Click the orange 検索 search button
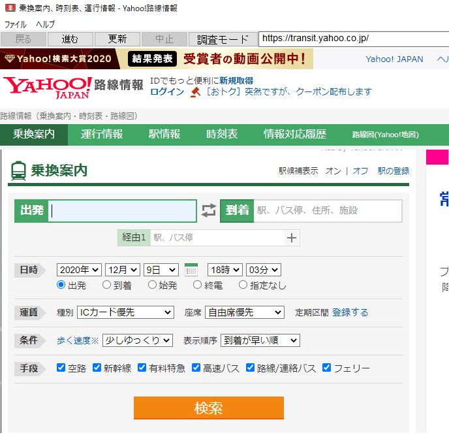The height and width of the screenshot is (439, 449). pos(209,408)
